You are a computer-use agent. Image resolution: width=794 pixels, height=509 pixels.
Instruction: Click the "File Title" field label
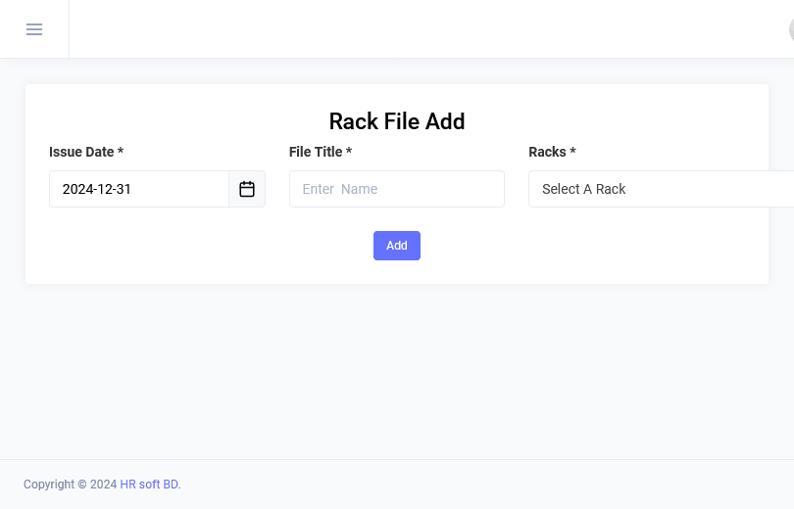tap(315, 152)
